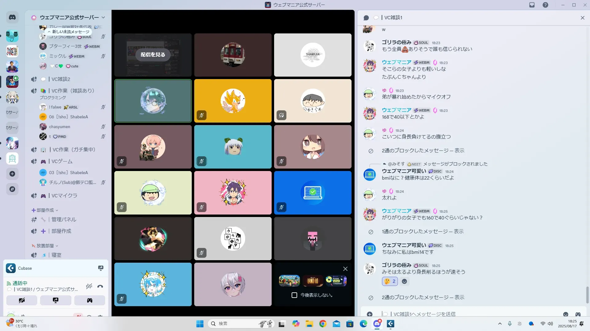
Task: Share your screen from voice panel
Action: coord(56,300)
